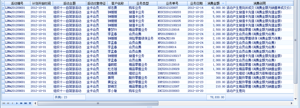Image resolution: width=300 pixels, height=108 pixels.
Task: Select customer cell 黄明
Action: pyautogui.click(x=118, y=78)
